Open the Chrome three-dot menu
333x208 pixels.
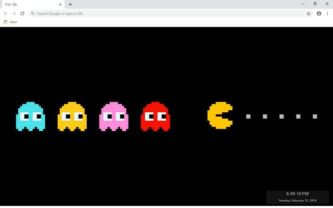click(327, 14)
